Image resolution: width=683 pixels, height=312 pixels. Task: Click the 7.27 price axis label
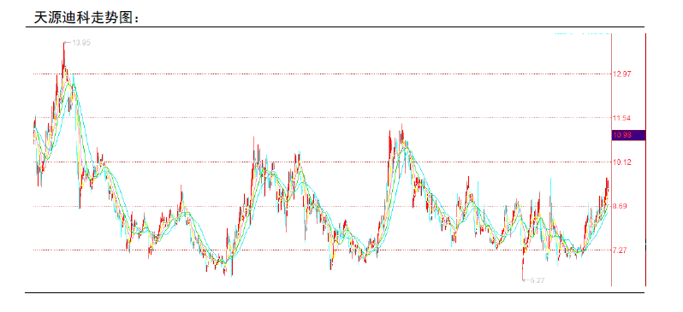click(621, 250)
